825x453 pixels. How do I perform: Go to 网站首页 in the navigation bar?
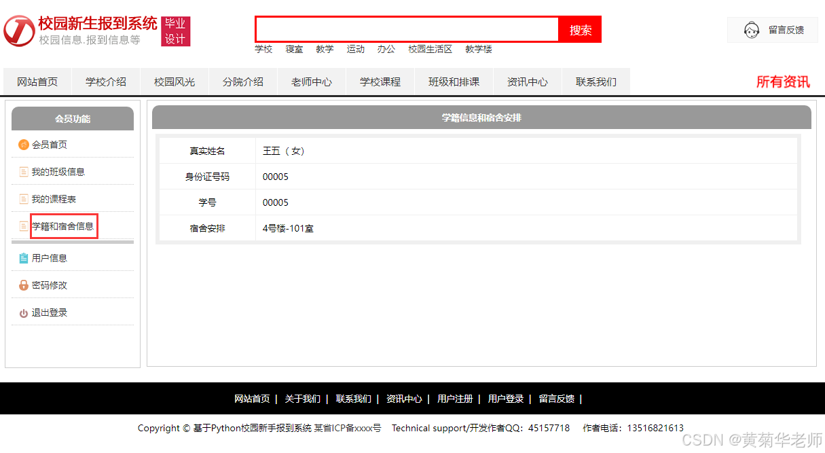[37, 81]
